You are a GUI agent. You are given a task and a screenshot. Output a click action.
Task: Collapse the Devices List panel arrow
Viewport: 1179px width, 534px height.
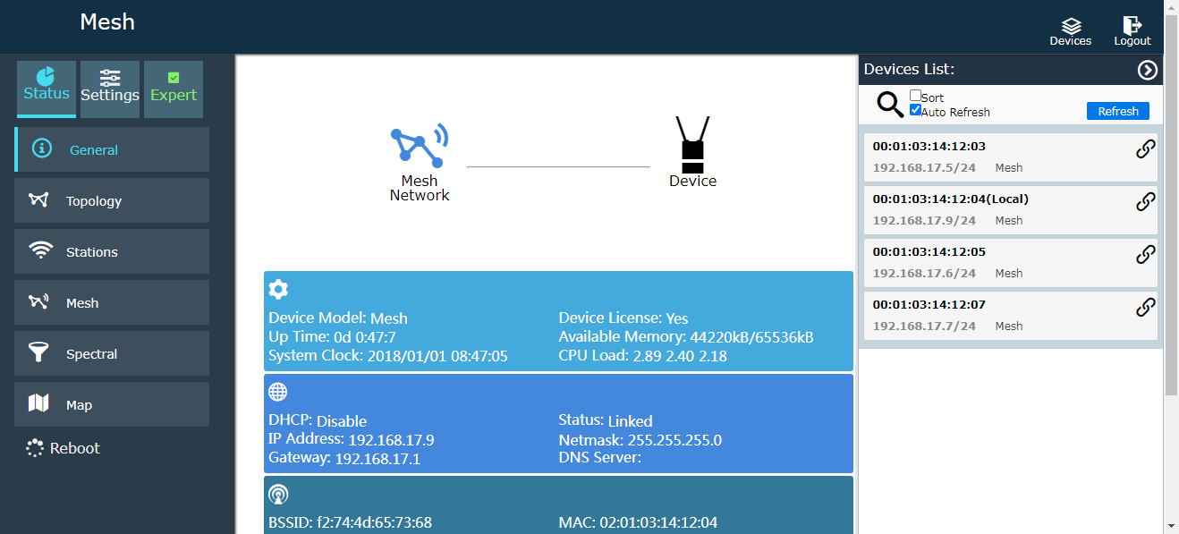[x=1147, y=70]
